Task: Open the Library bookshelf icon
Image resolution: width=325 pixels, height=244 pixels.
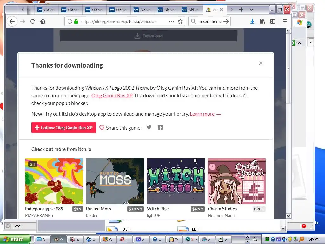Action: (262, 21)
